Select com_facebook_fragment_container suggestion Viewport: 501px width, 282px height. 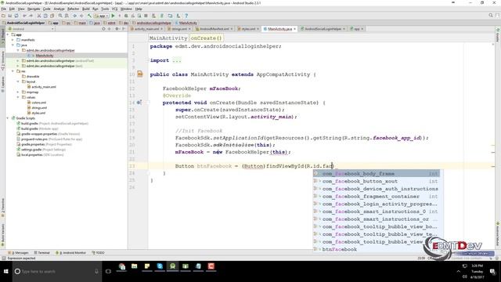(376, 197)
